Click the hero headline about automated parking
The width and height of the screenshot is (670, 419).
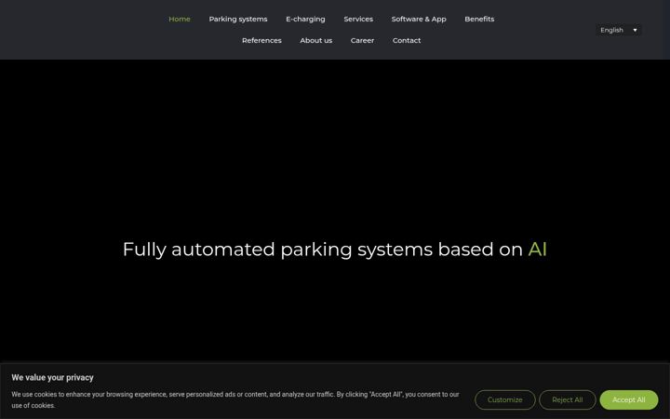[x=335, y=250]
